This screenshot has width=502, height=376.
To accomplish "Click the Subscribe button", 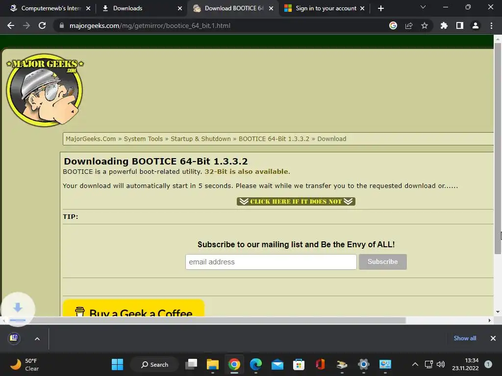I will [382, 262].
